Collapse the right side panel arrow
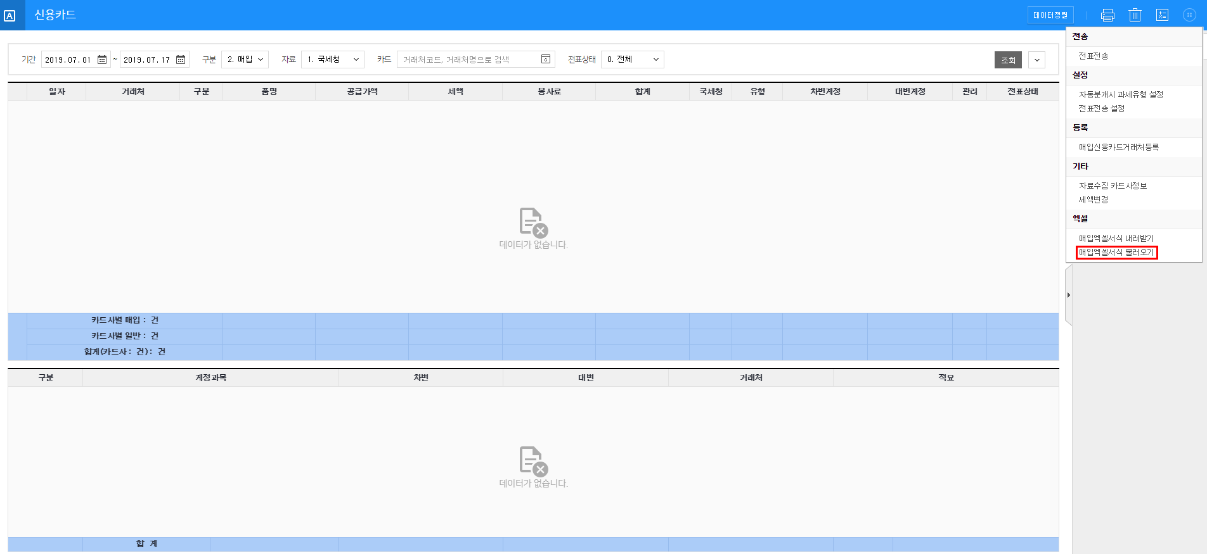The image size is (1207, 554). coord(1069,295)
